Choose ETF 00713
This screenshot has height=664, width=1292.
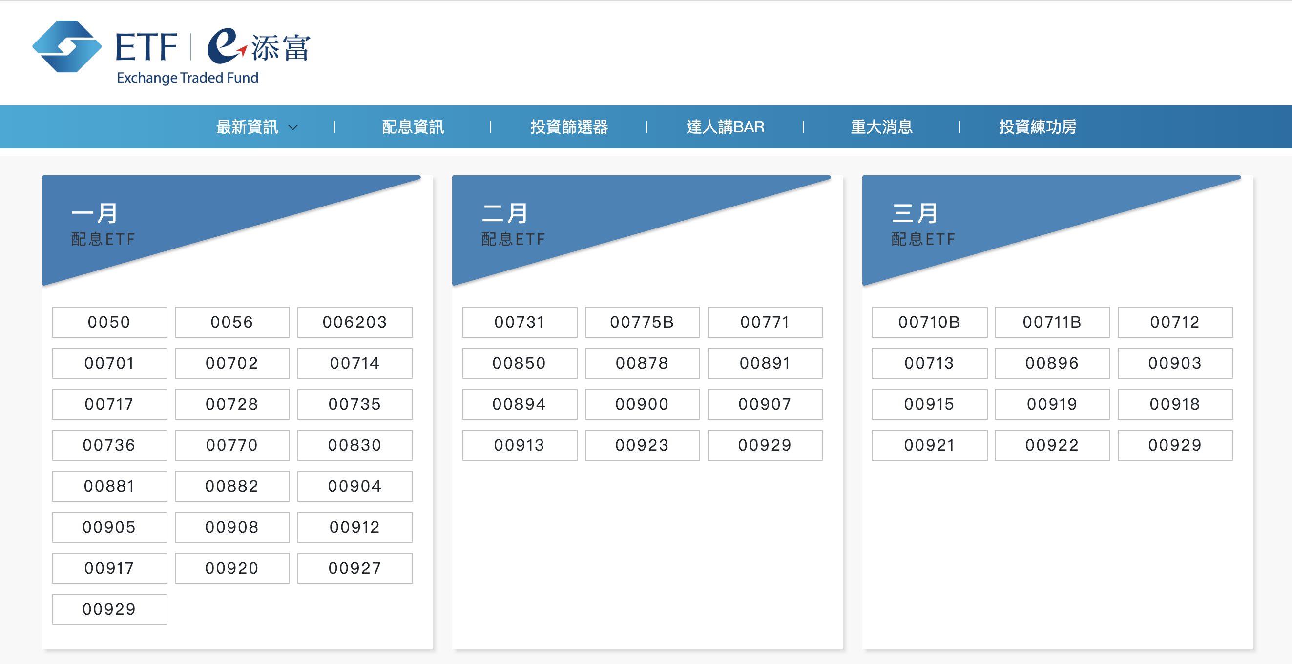pos(930,363)
